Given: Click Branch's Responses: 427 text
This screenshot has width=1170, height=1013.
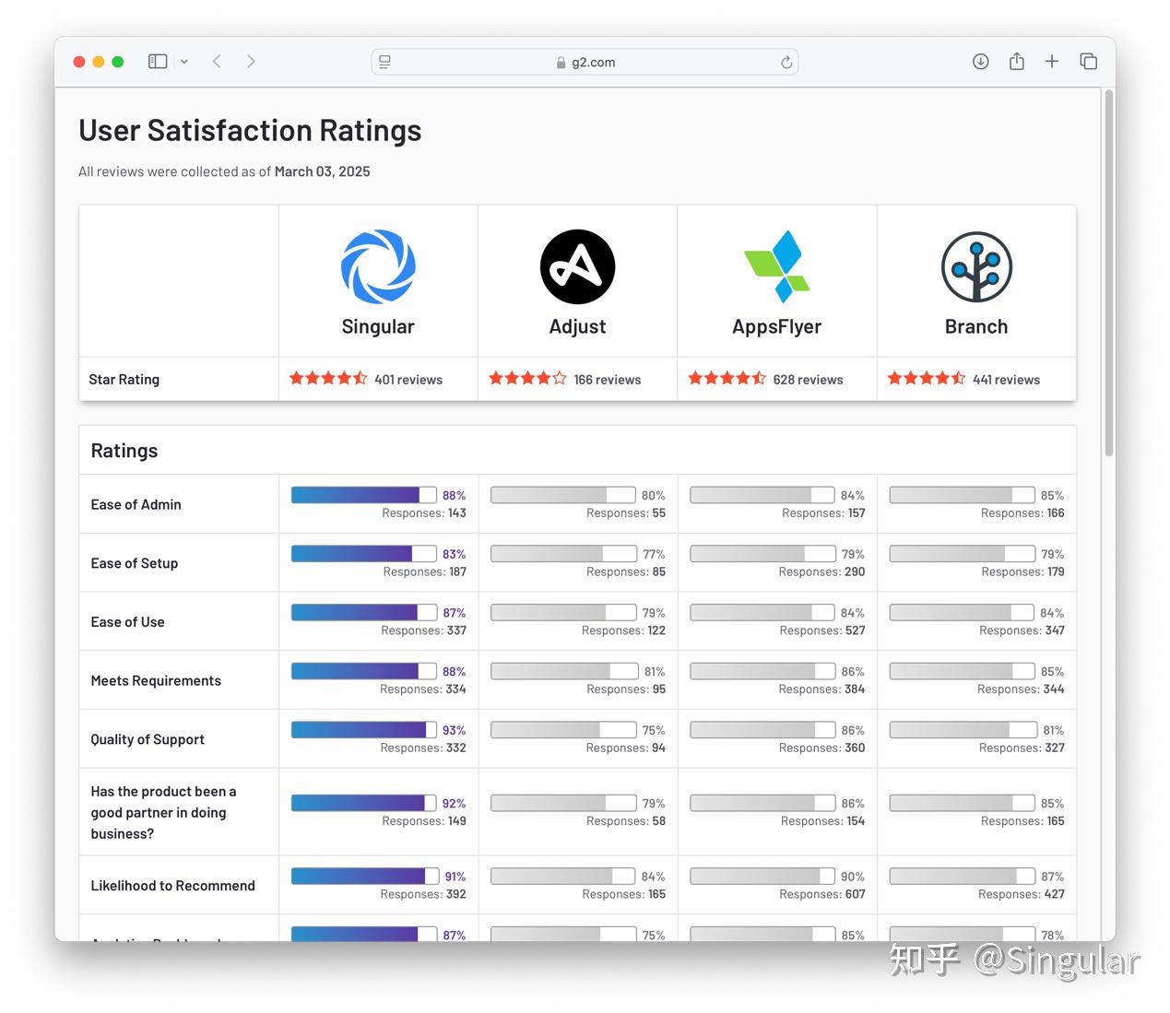Looking at the screenshot, I should coord(1022,894).
